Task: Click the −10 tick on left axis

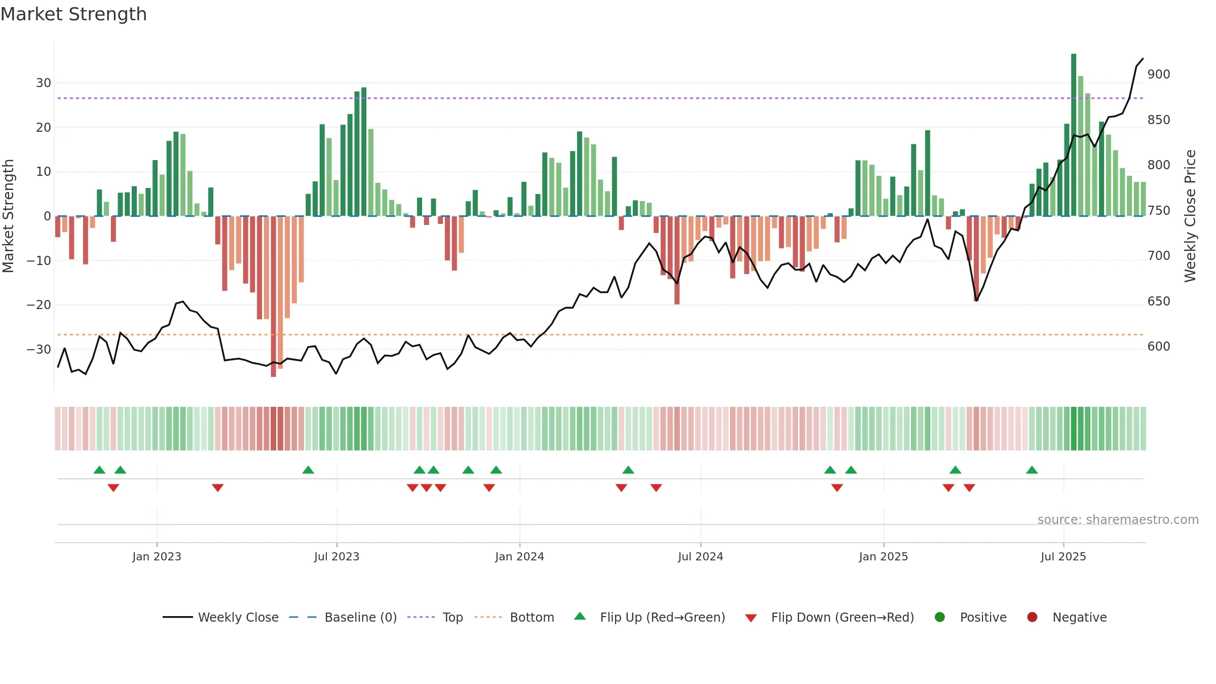Action: 39,260
